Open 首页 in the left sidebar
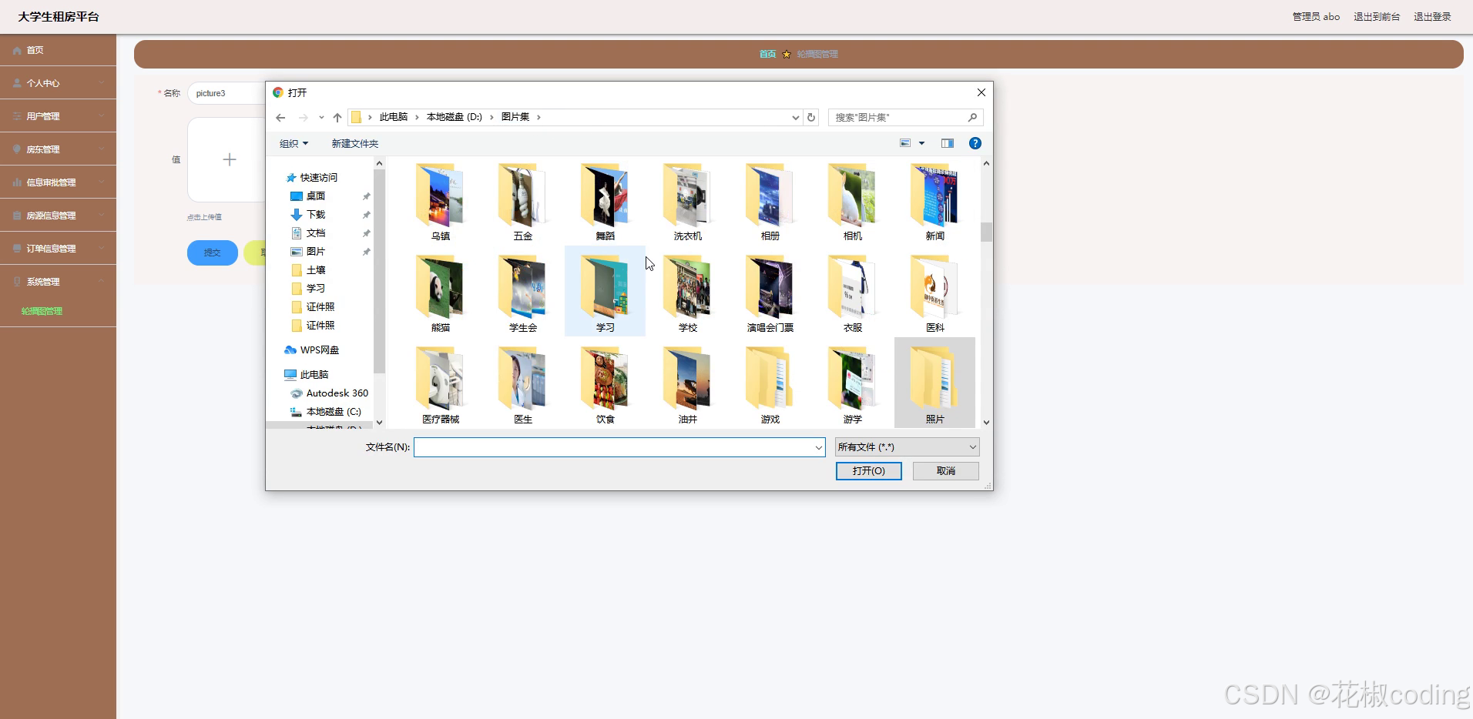 pyautogui.click(x=58, y=50)
